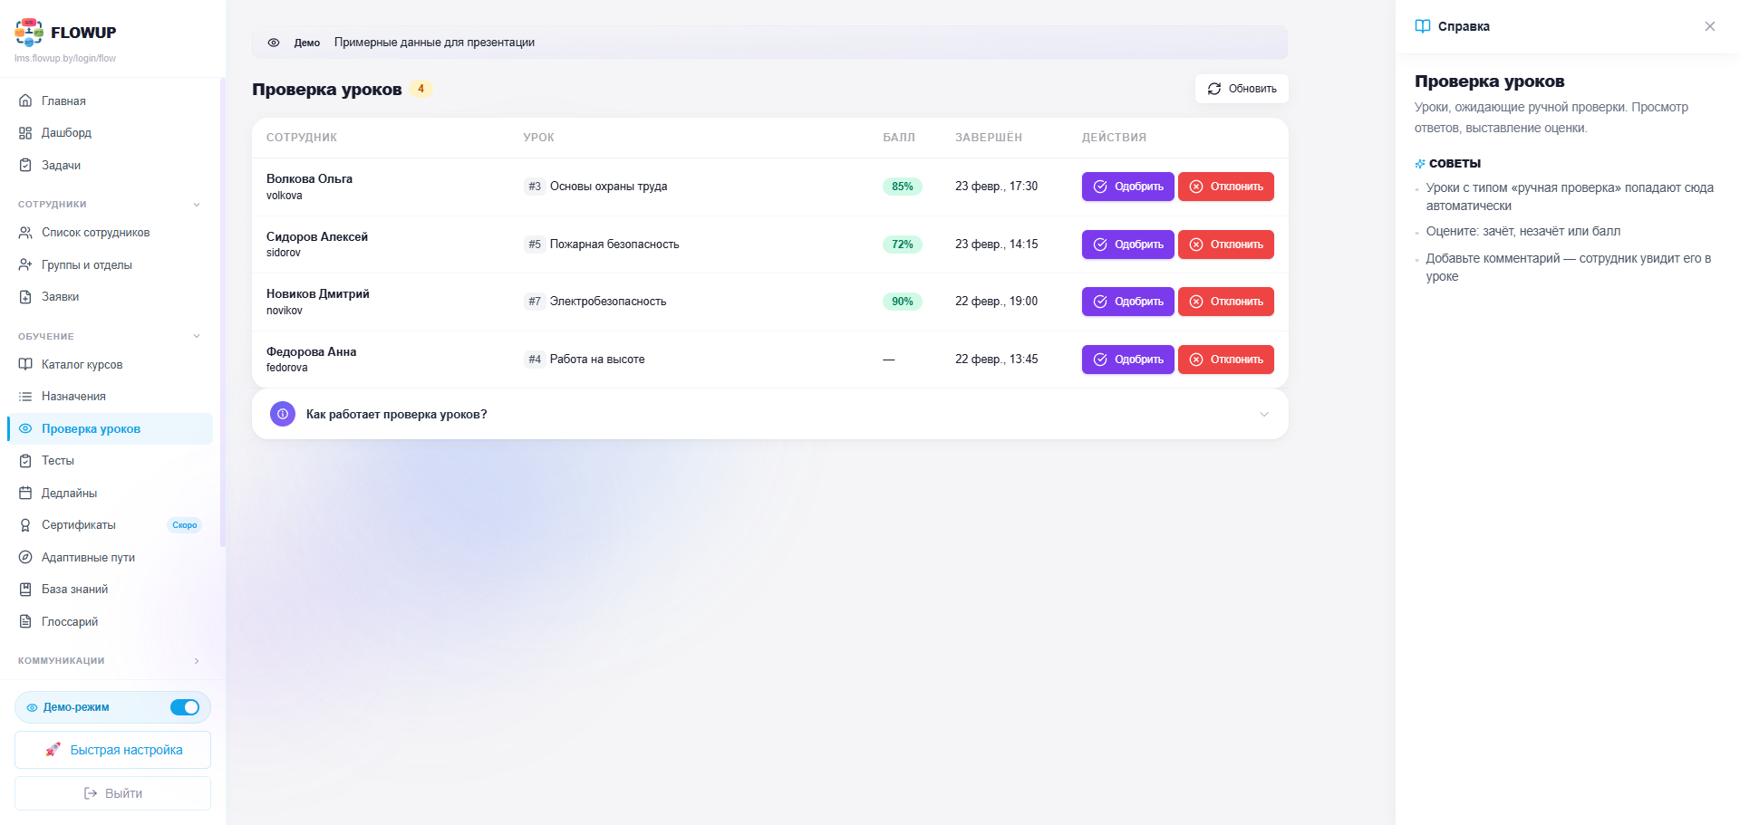Click the compass icon beside Адаптивные пути
Screen dimensions: 1740x825
point(25,557)
